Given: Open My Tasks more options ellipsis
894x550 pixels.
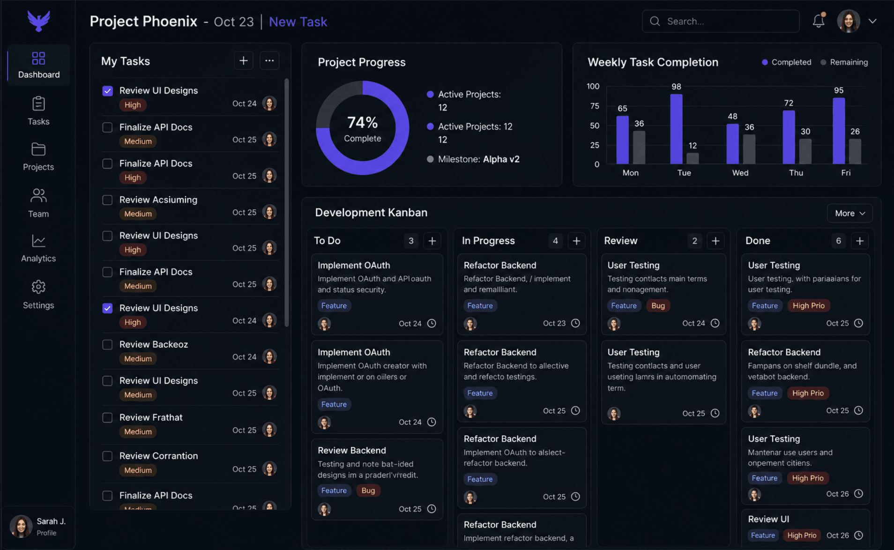Looking at the screenshot, I should (x=269, y=60).
